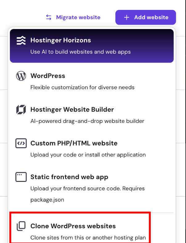Click the Hostinger Website Builder icon
This screenshot has width=186, height=243.
tap(21, 110)
